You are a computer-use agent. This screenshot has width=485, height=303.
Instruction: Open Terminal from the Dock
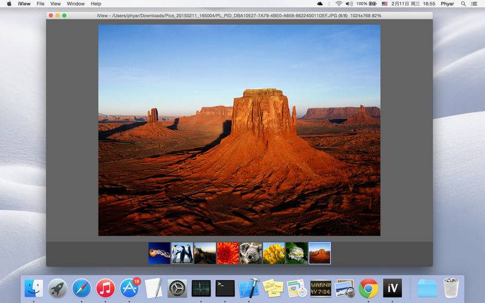tap(225, 288)
